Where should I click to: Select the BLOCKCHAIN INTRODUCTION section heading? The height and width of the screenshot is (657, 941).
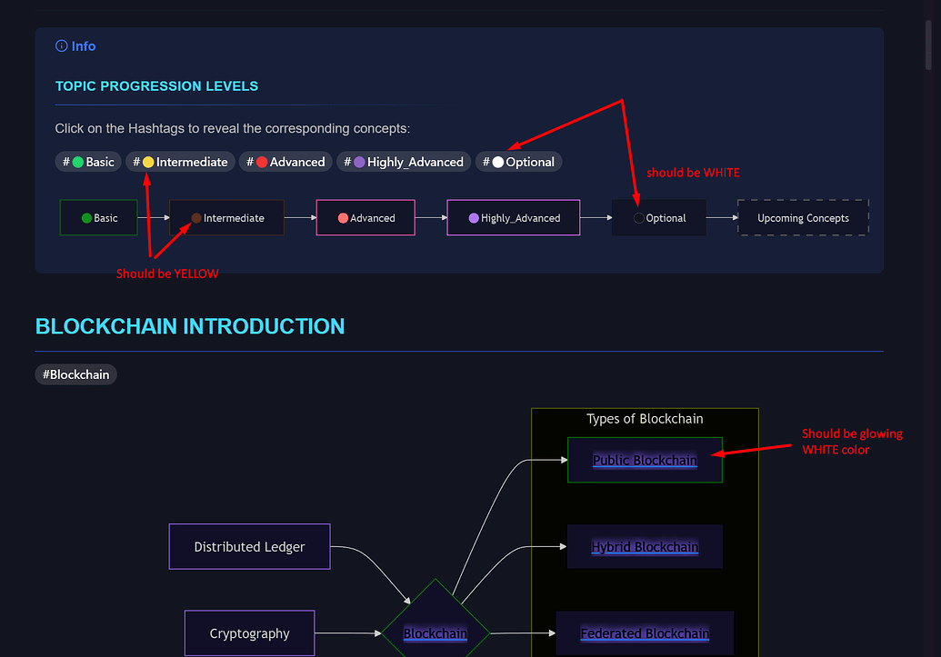189,325
